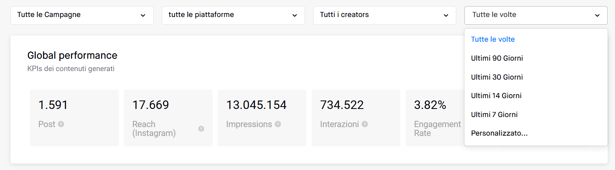Click the help icon next to Post

(61, 124)
